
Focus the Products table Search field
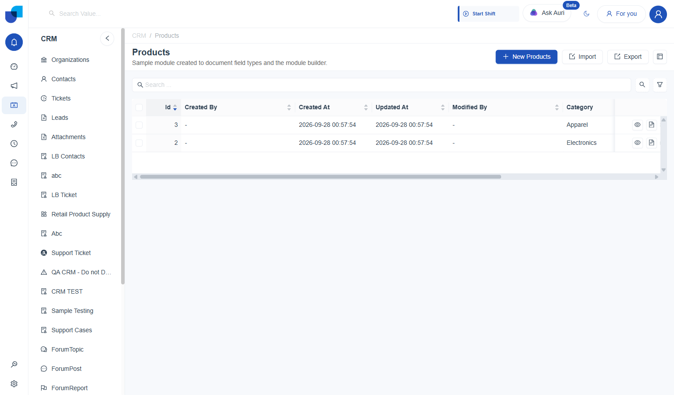click(x=381, y=85)
